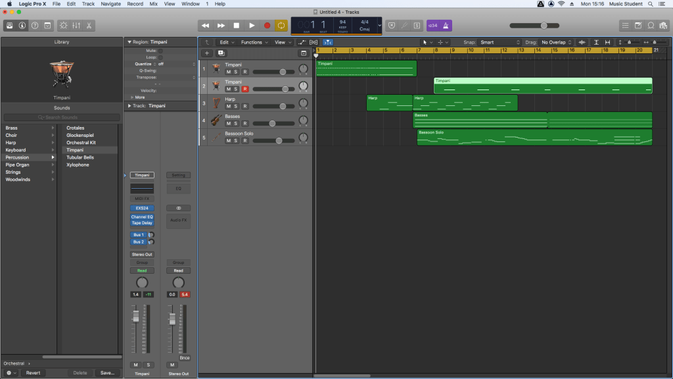Screen dimensions: 673x379
Task: Toggle the Cycle mode button
Action: (281, 26)
